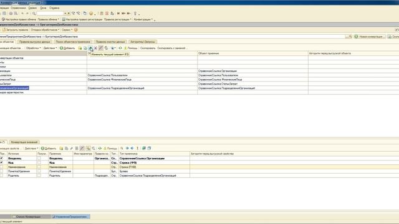The height and width of the screenshot is (224, 399).
Task: Click the copy icon in properties toolbar
Action: pos(67,148)
